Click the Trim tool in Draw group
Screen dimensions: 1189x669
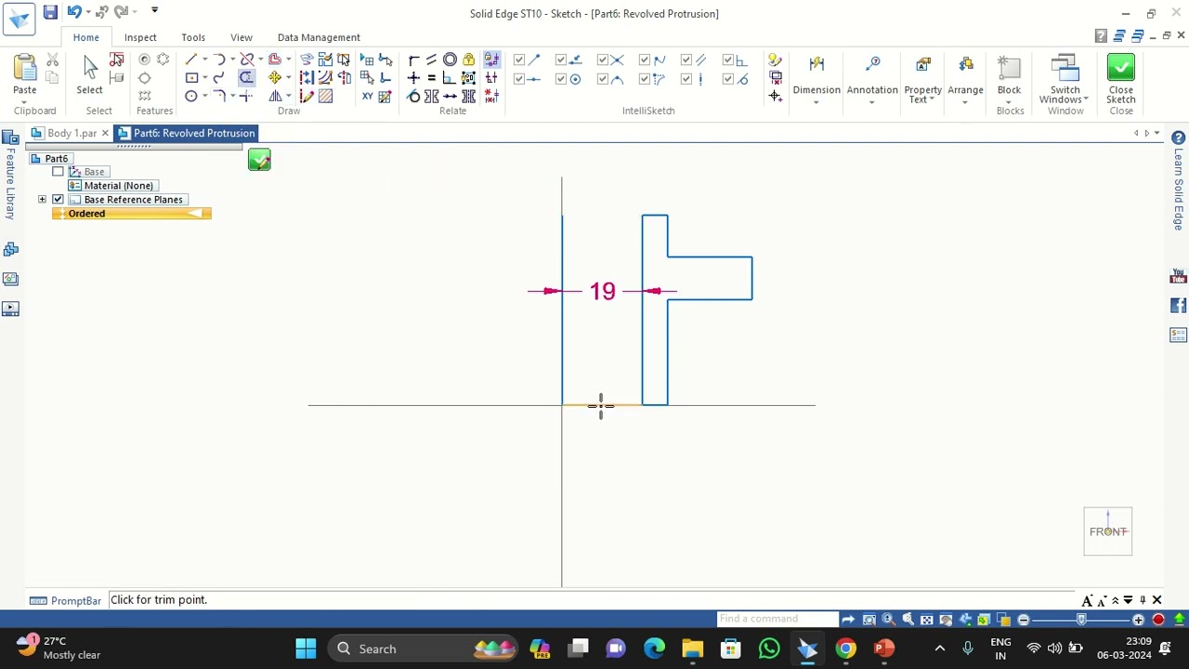246,78
